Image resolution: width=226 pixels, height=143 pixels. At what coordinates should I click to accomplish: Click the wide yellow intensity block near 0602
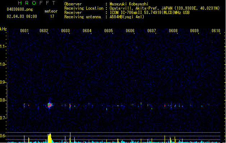(x=50, y=138)
